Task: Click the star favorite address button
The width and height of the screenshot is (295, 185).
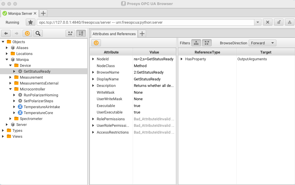Action: 30,22
